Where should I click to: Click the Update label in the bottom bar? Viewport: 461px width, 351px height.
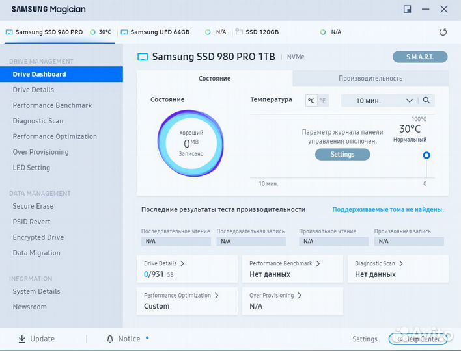pos(42,339)
